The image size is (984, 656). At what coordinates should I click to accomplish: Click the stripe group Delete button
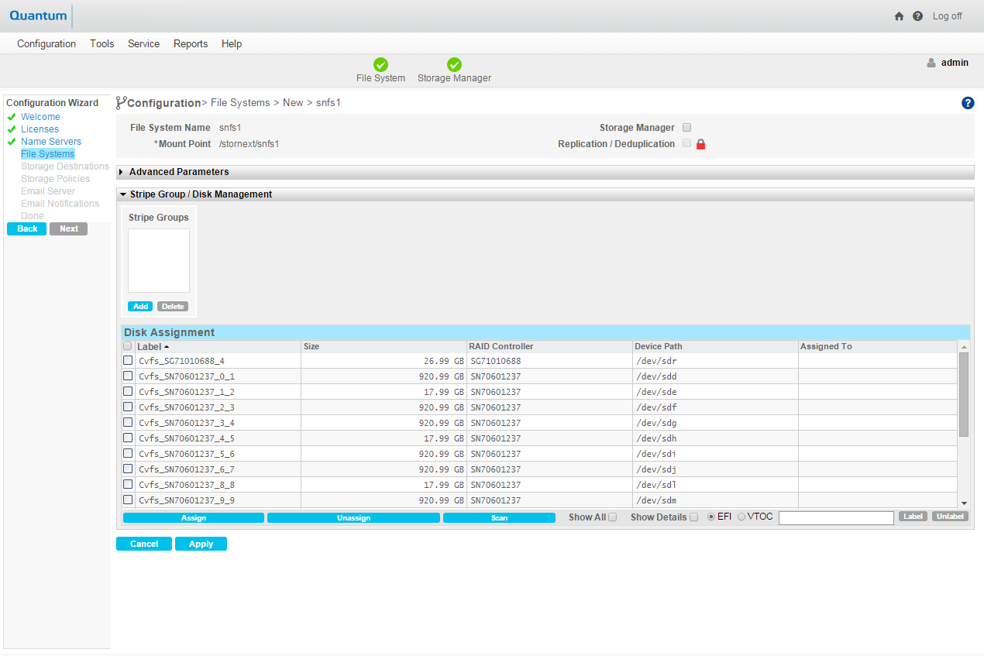click(x=173, y=306)
